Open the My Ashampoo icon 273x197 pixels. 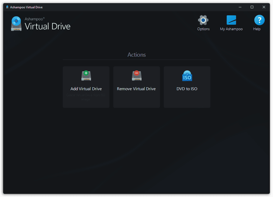(231, 20)
